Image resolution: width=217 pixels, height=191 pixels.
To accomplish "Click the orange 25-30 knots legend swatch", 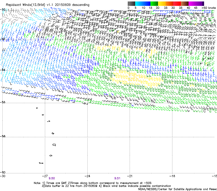I will pos(169,4).
